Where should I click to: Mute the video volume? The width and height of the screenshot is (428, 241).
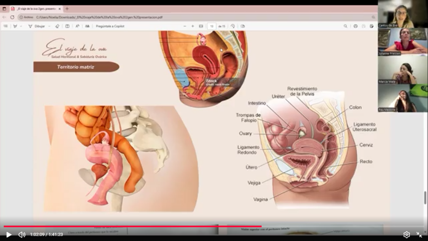click(x=22, y=235)
